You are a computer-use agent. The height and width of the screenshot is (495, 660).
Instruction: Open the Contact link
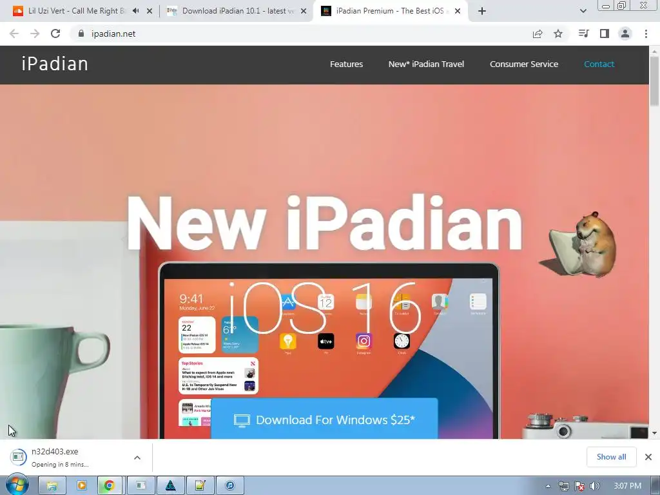pos(599,64)
